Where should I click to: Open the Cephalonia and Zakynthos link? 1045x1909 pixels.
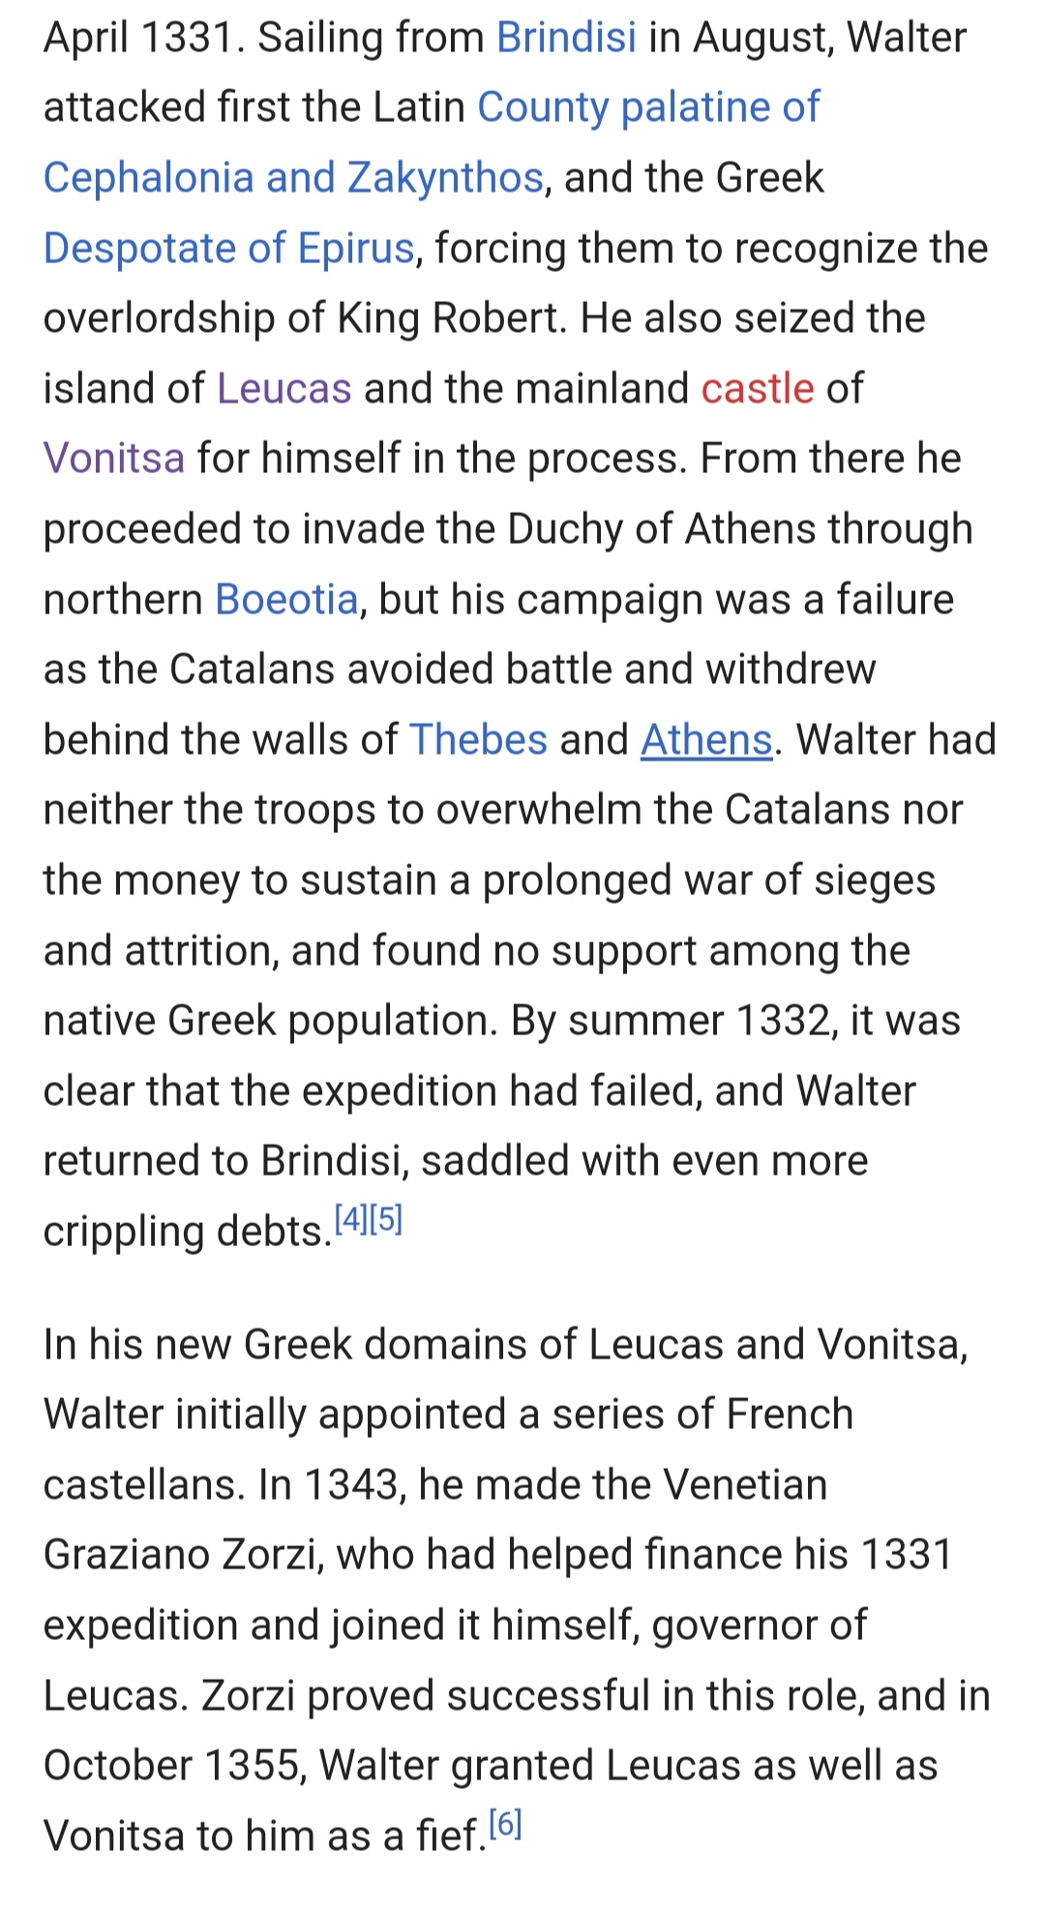[293, 178]
